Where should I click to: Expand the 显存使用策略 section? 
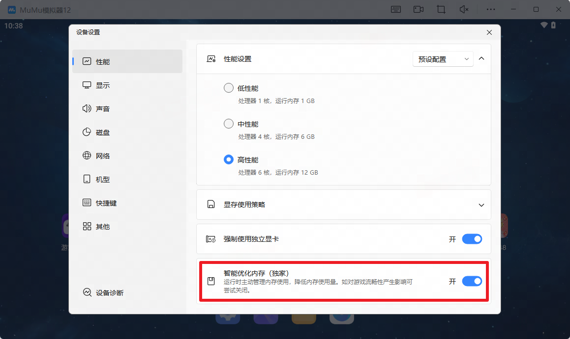[481, 205]
